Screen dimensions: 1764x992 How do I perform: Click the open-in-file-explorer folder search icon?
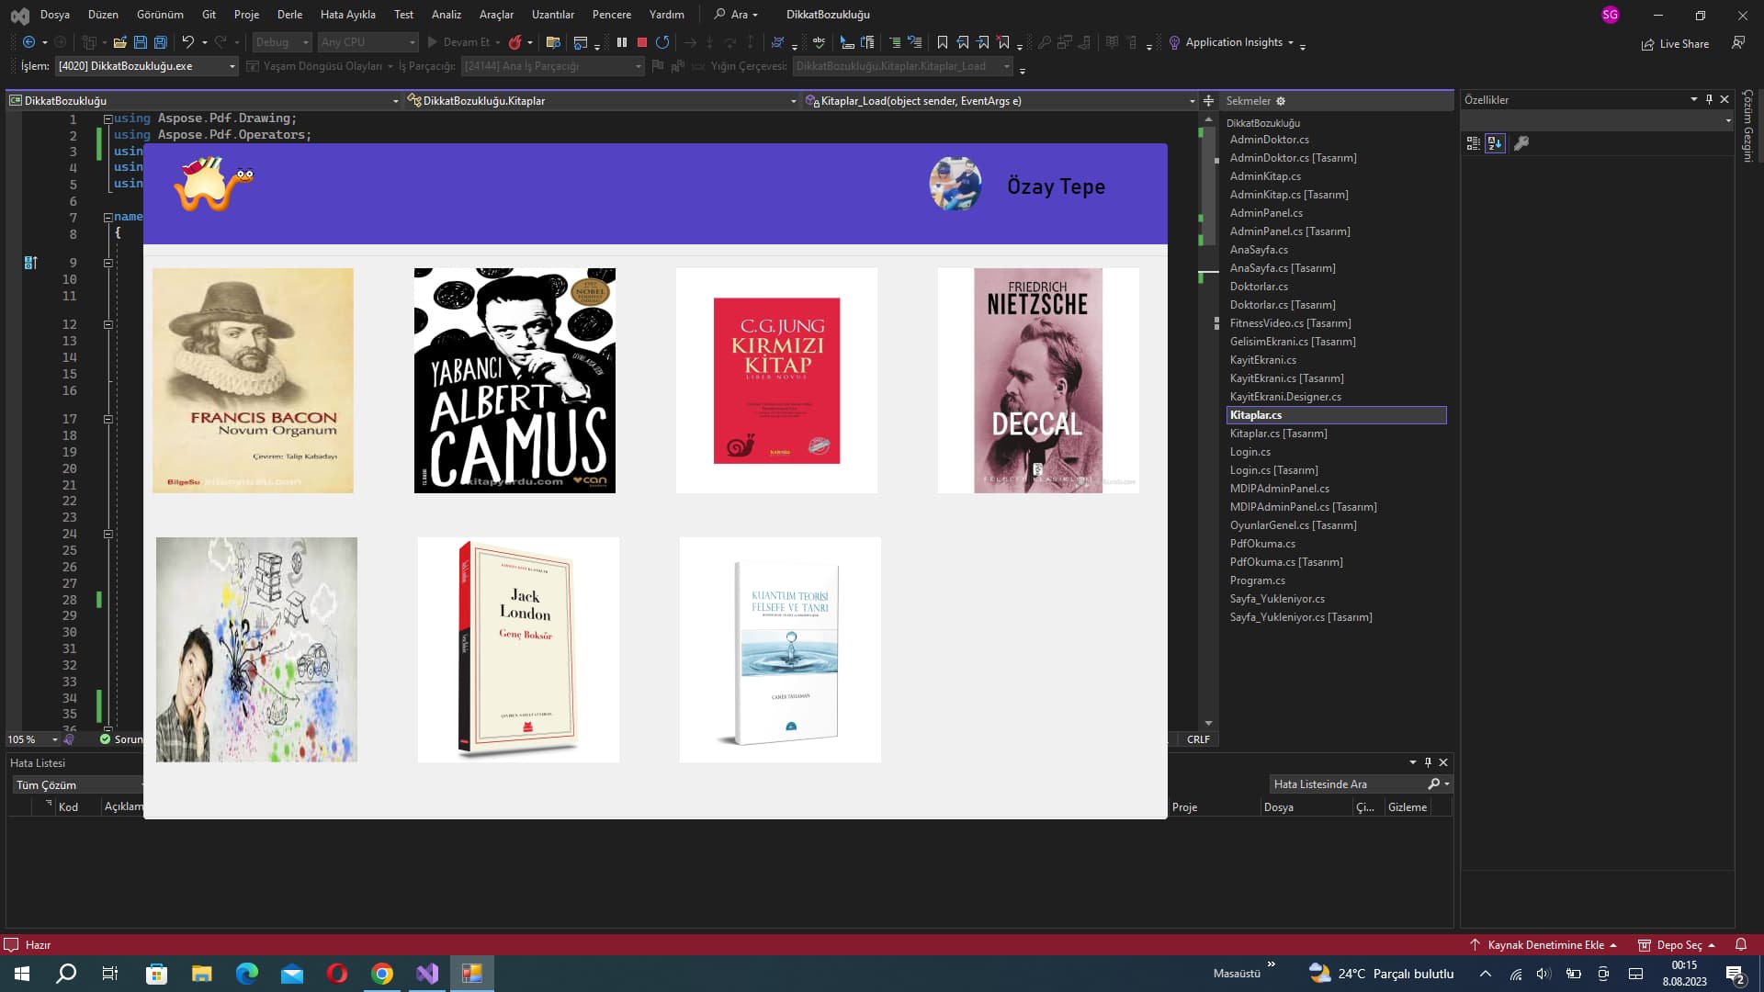553,42
